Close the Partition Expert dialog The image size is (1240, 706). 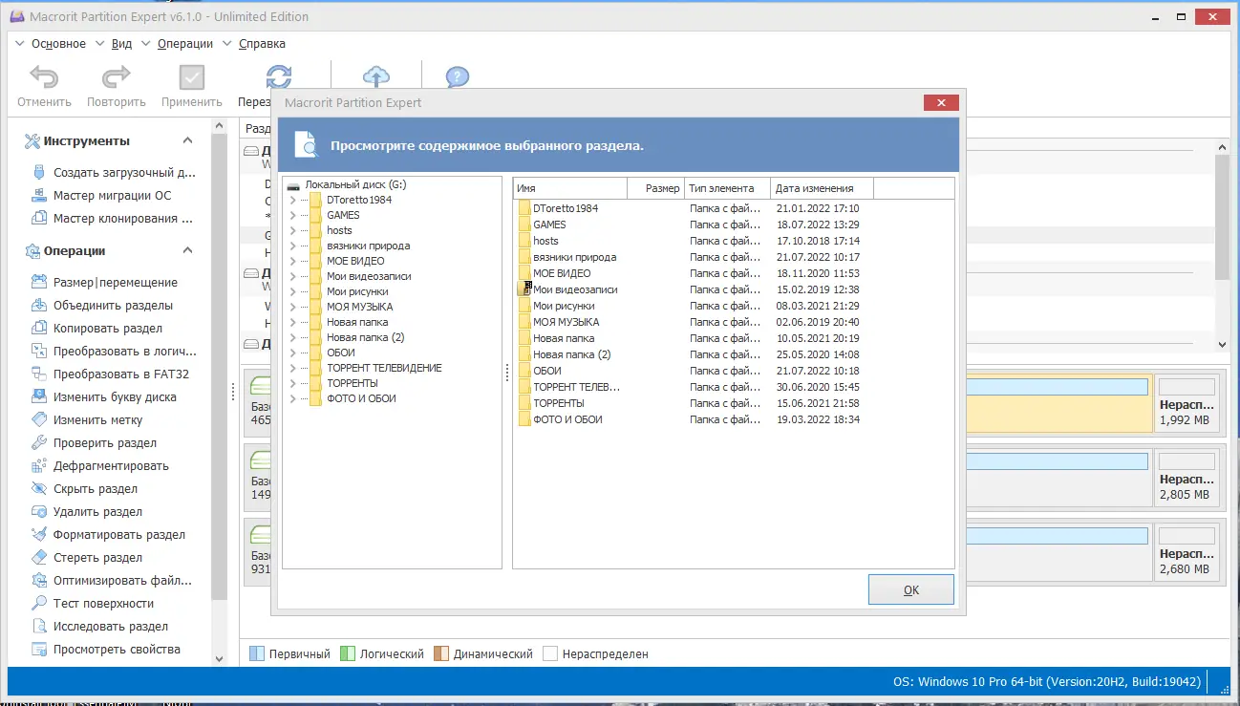(941, 102)
